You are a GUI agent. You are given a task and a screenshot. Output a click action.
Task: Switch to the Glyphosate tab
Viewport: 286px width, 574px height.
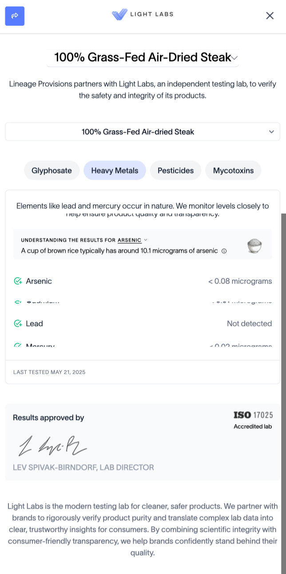[52, 170]
